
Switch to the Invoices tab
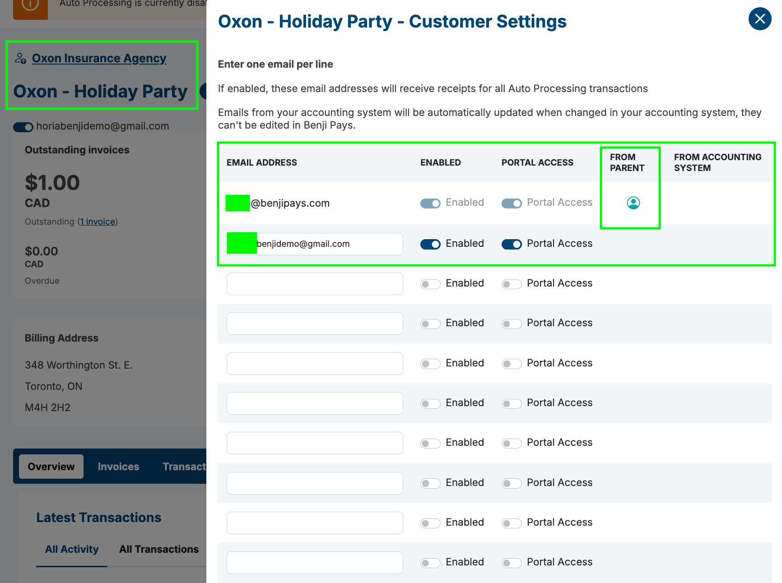(118, 467)
